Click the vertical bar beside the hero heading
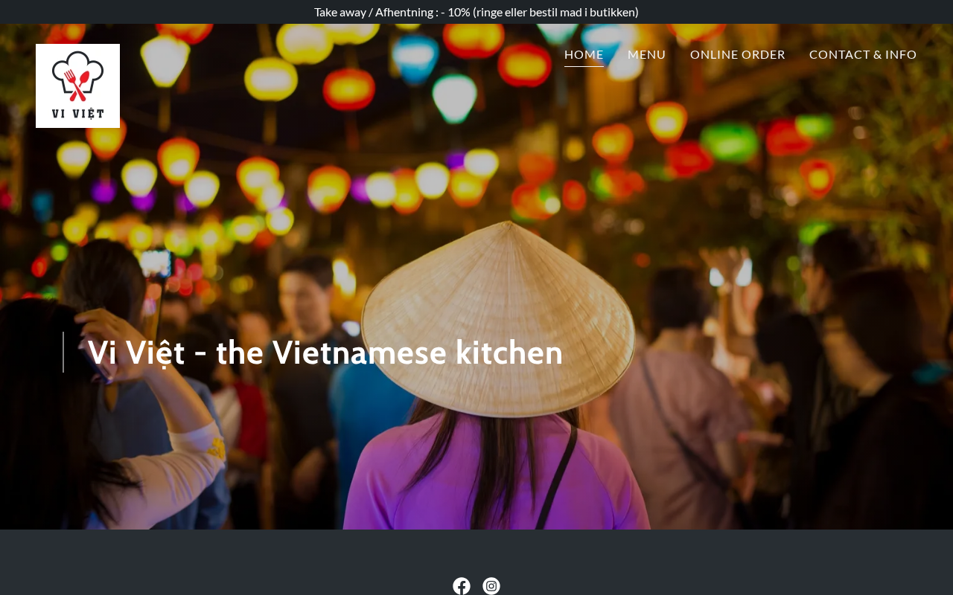 click(63, 352)
